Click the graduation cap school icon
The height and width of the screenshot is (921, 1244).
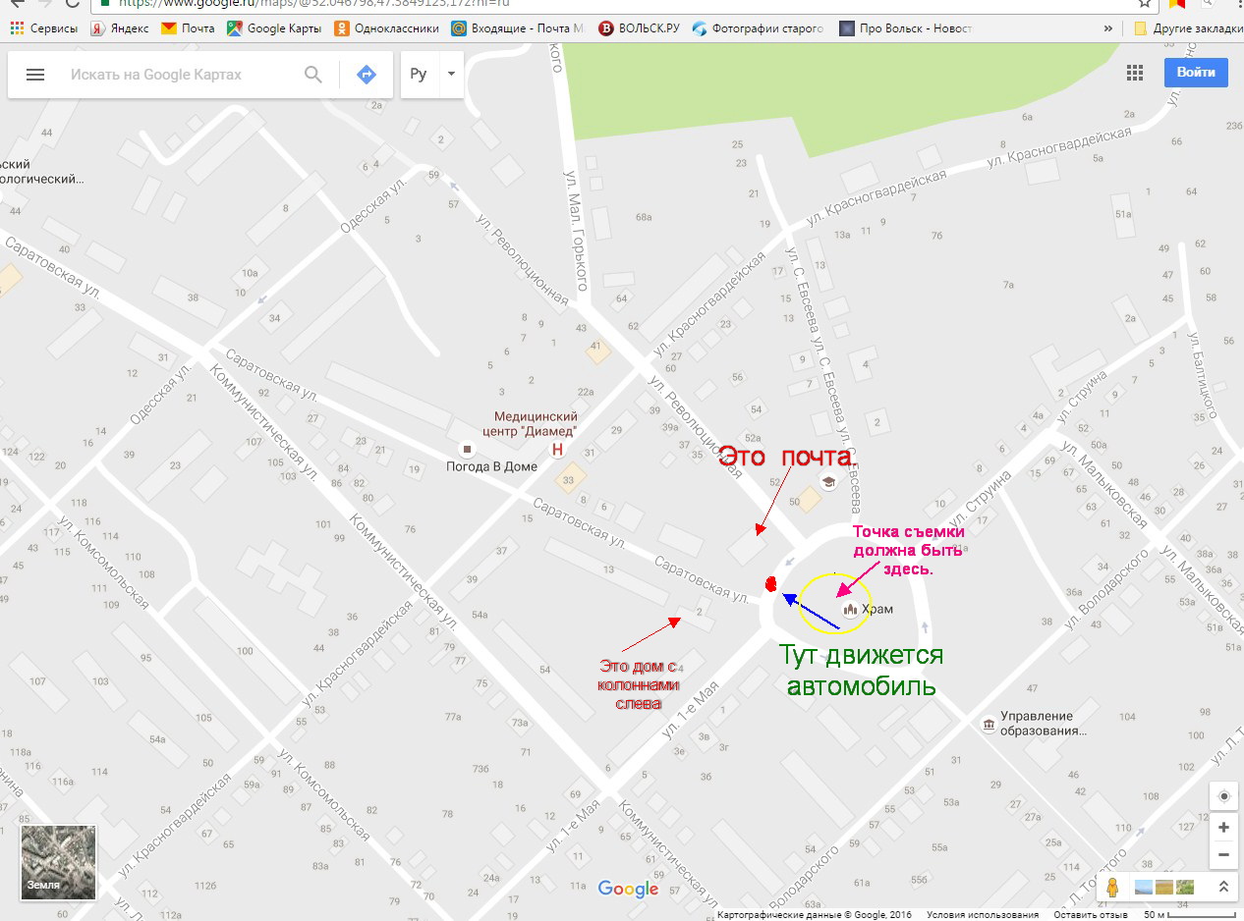point(828,481)
